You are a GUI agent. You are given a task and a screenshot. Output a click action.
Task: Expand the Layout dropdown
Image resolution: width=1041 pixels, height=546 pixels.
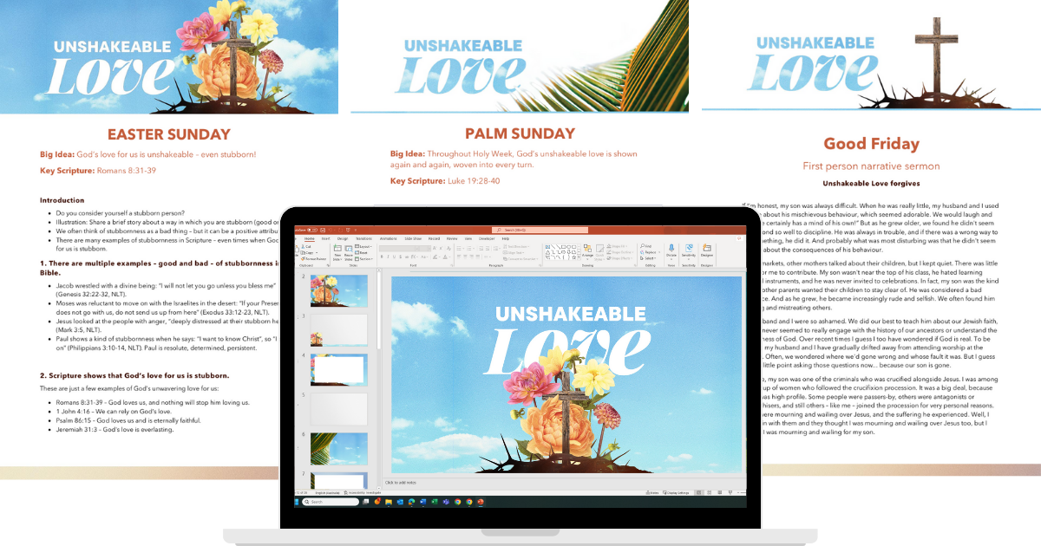coord(362,246)
